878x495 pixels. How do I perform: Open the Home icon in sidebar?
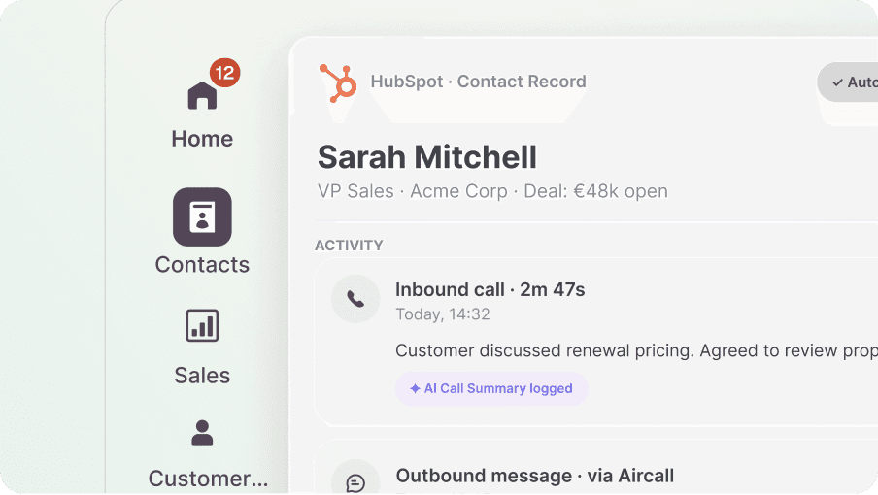(x=202, y=96)
